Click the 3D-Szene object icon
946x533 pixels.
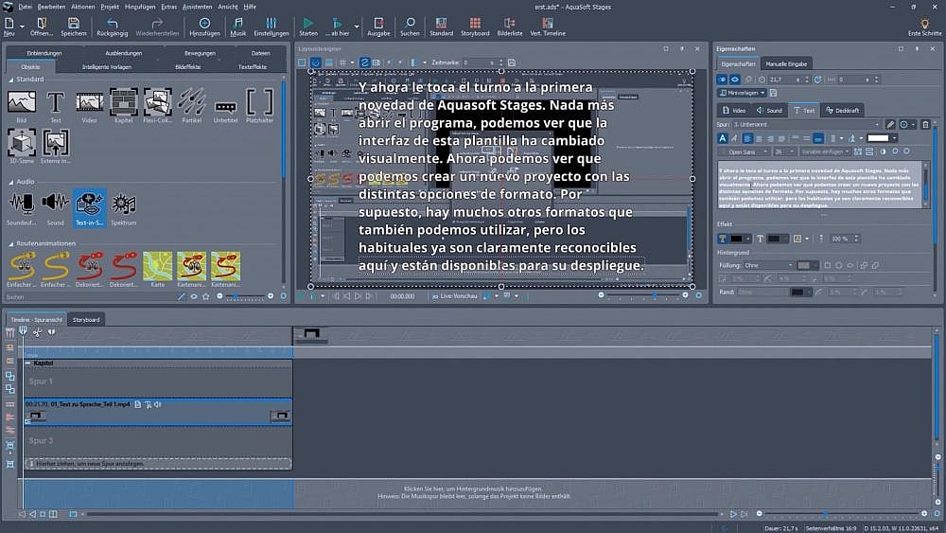[x=22, y=143]
